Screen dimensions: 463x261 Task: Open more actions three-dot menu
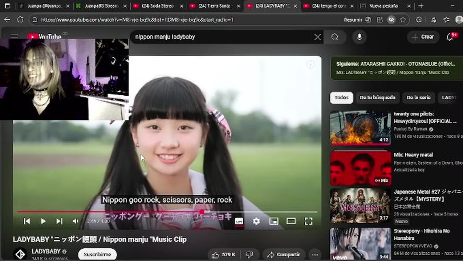click(x=315, y=254)
